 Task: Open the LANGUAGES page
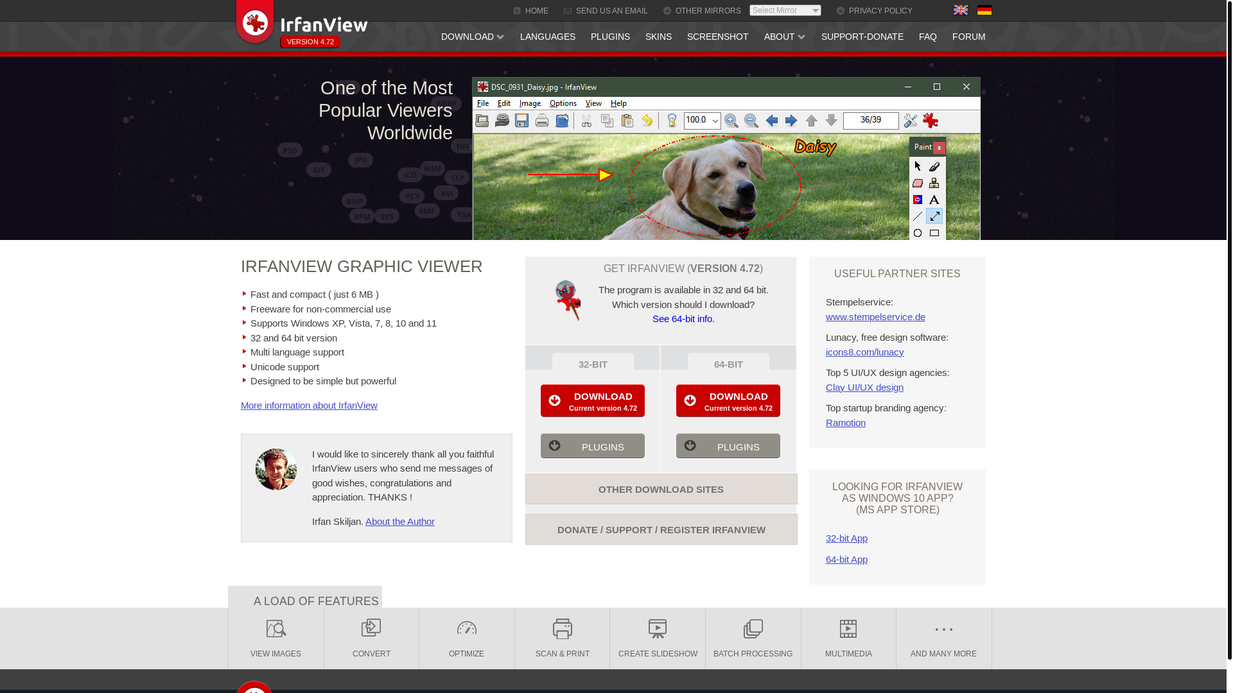[548, 37]
